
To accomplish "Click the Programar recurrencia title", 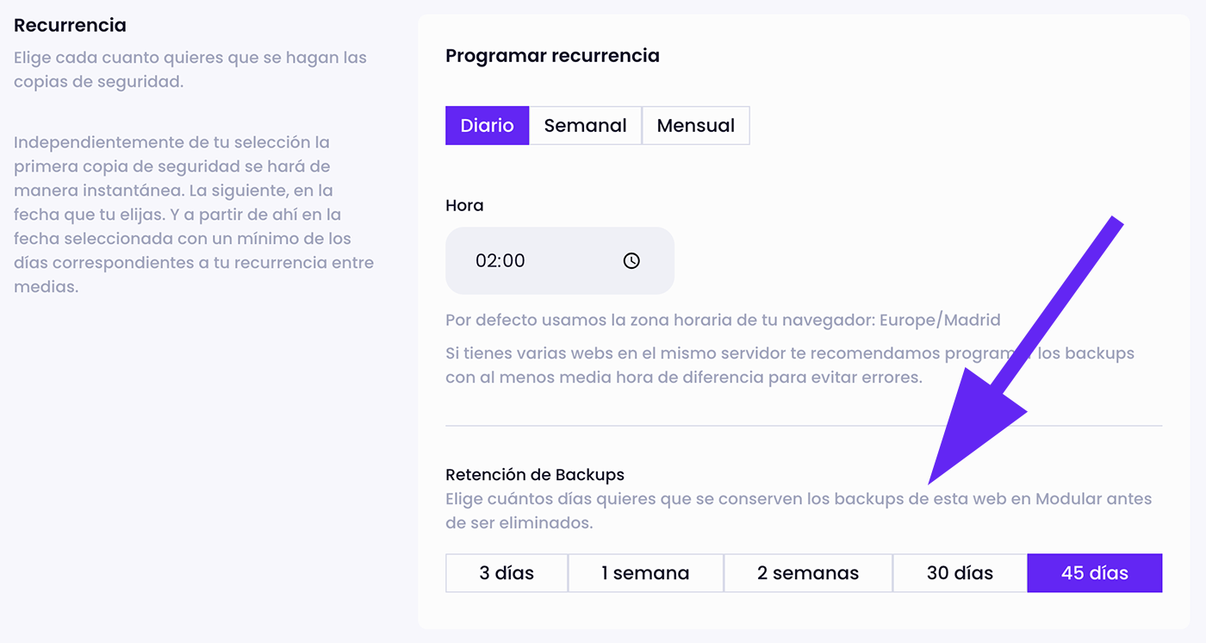I will (552, 56).
